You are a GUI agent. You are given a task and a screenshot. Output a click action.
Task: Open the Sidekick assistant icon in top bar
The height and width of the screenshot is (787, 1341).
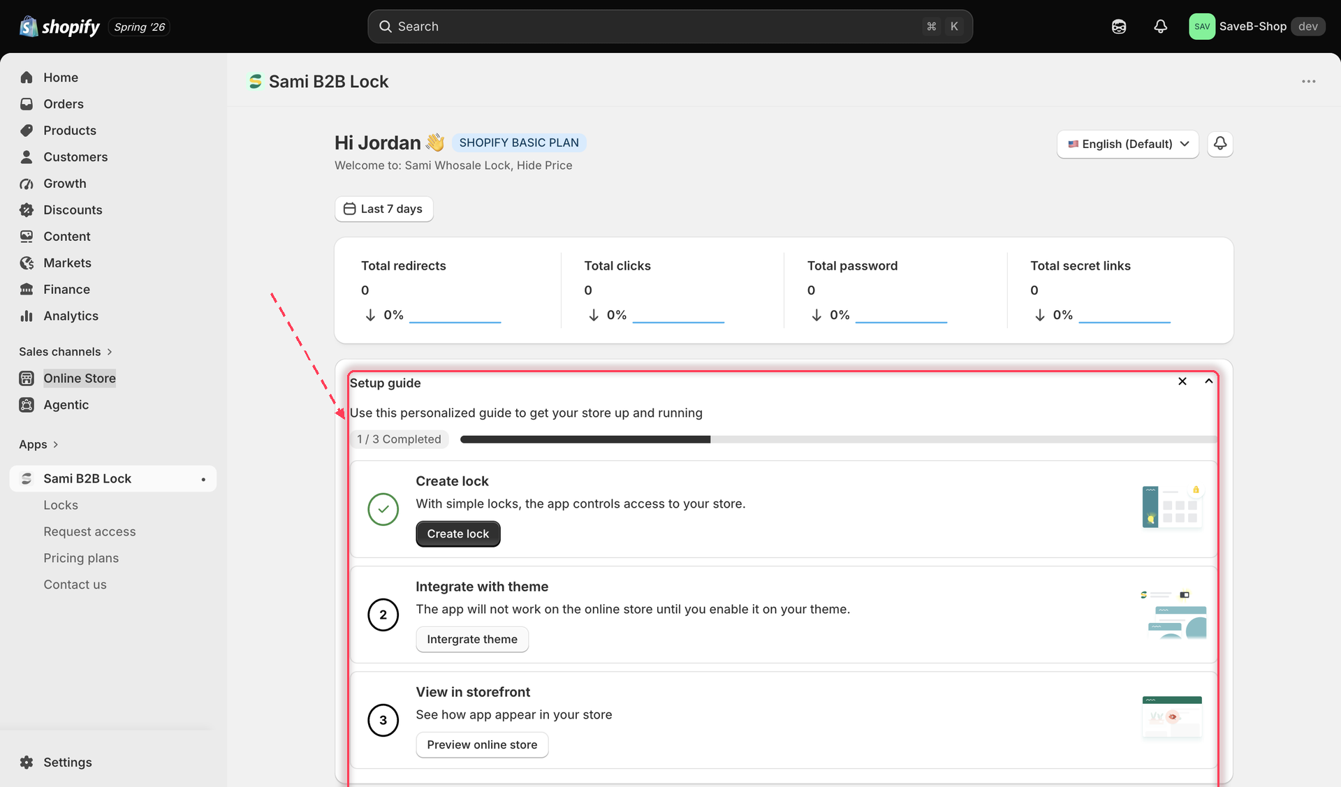coord(1119,27)
